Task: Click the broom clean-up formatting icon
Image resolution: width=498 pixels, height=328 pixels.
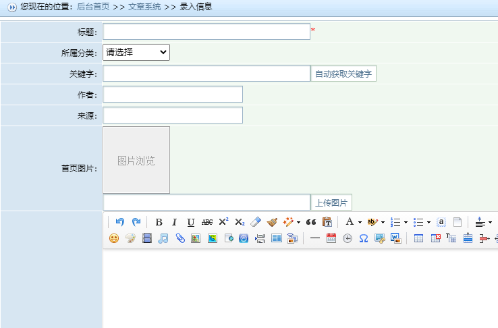Action: click(x=272, y=222)
